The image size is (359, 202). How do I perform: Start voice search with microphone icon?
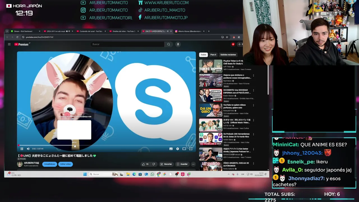tap(178, 44)
